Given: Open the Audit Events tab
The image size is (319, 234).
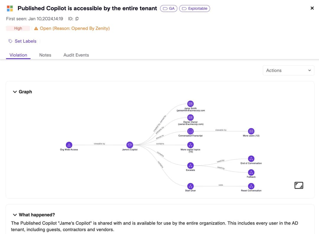Looking at the screenshot, I should [x=76, y=55].
